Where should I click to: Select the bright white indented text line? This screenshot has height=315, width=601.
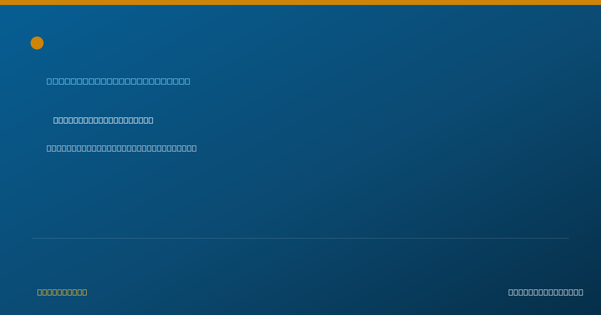click(103, 120)
